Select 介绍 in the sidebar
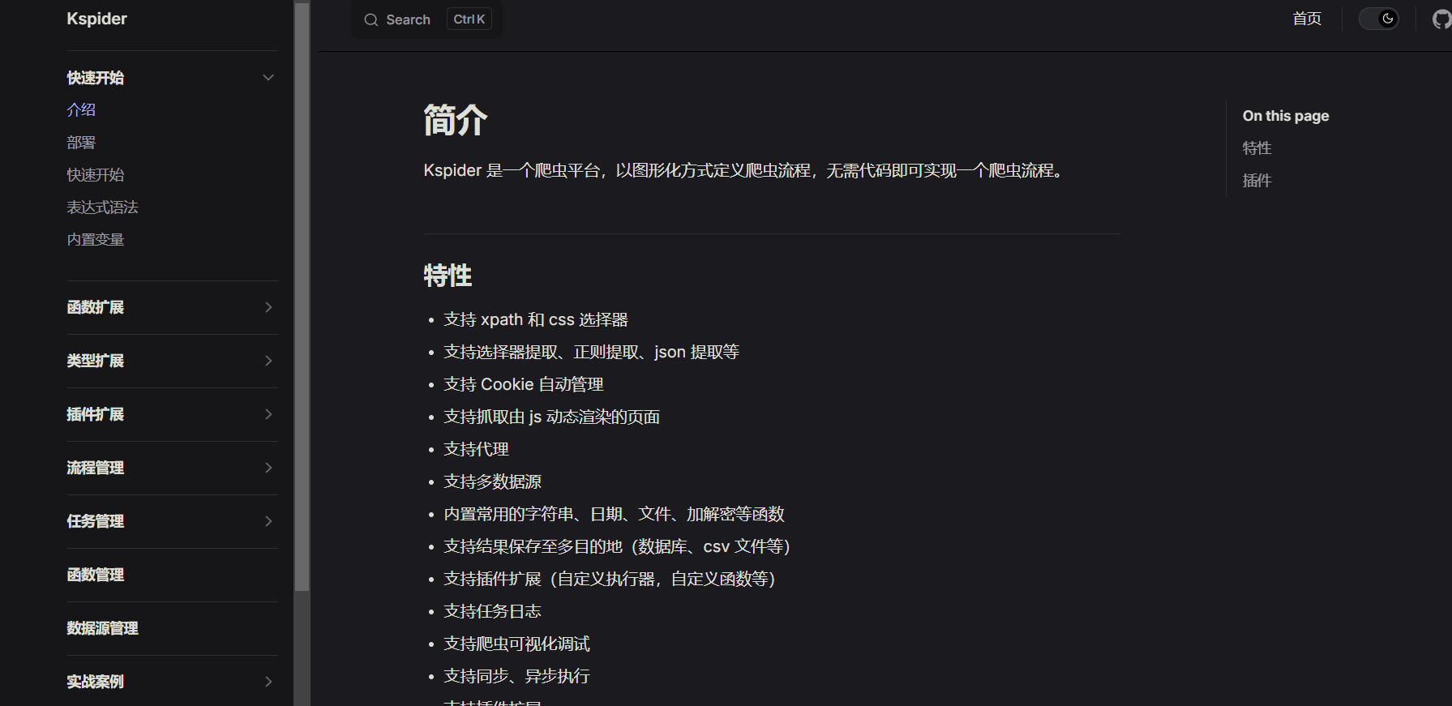 (x=81, y=110)
